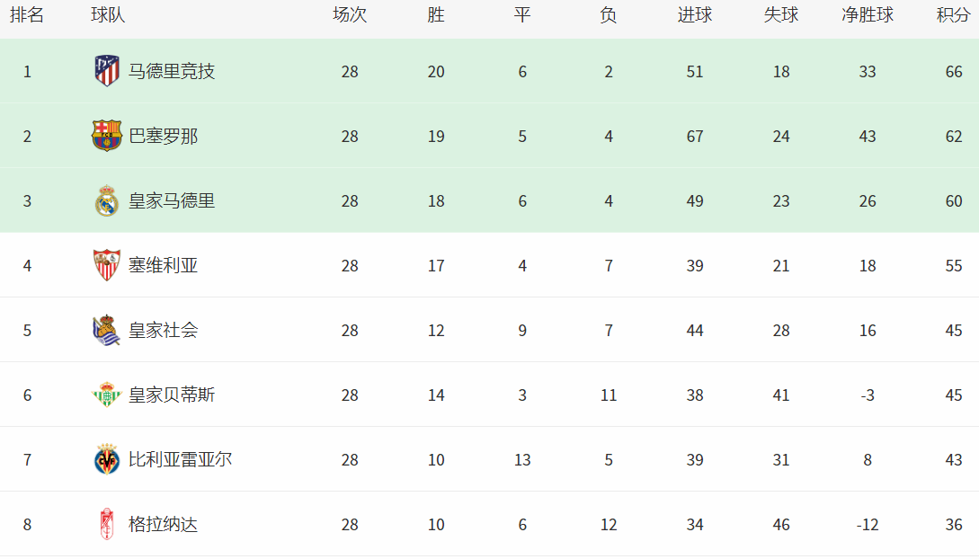Viewport: 979px width, 559px height.
Task: Click the Atlético Madrid club crest
Action: (107, 70)
